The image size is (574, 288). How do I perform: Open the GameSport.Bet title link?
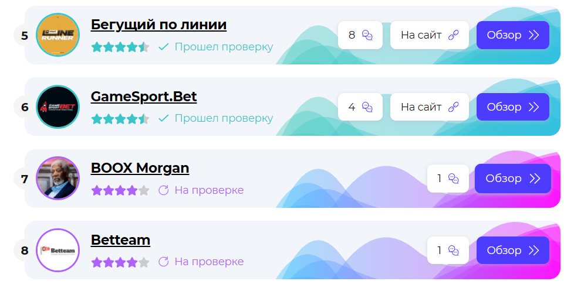click(143, 97)
